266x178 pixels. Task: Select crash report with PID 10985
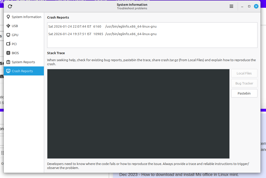[x=102, y=34]
